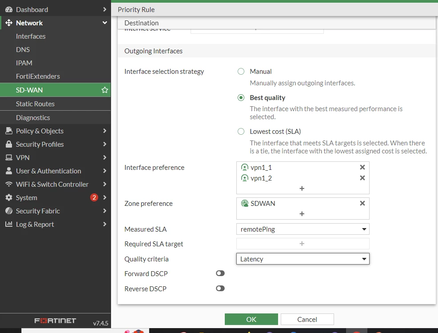Screen dimensions: 438x333
Task: Expand the System menu chevron
Action: 105,198
